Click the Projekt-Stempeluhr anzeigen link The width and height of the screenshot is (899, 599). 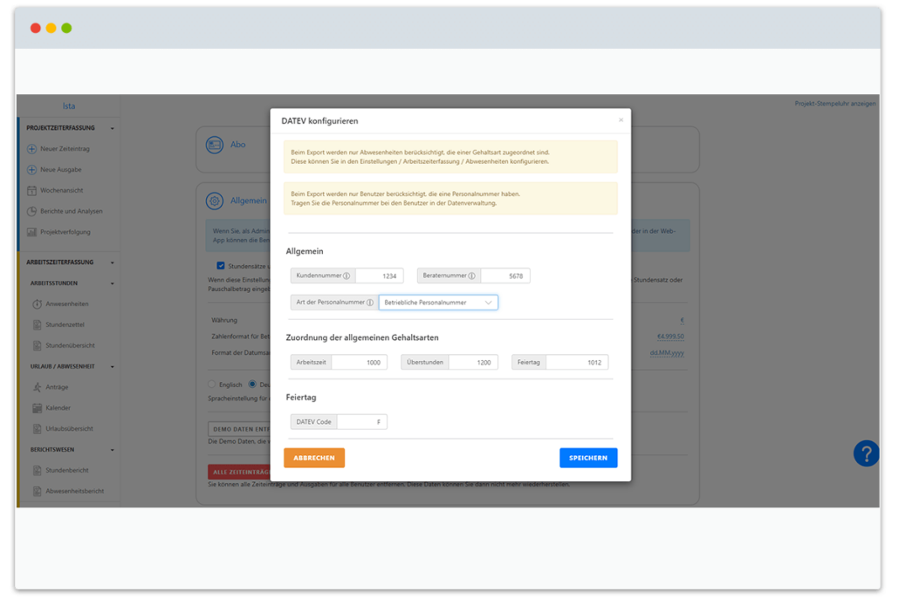(834, 104)
